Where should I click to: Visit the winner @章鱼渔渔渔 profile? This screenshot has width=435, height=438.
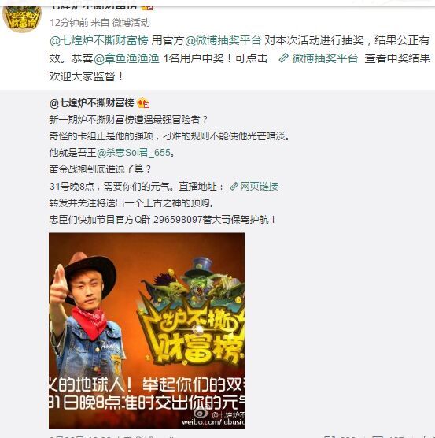127,58
